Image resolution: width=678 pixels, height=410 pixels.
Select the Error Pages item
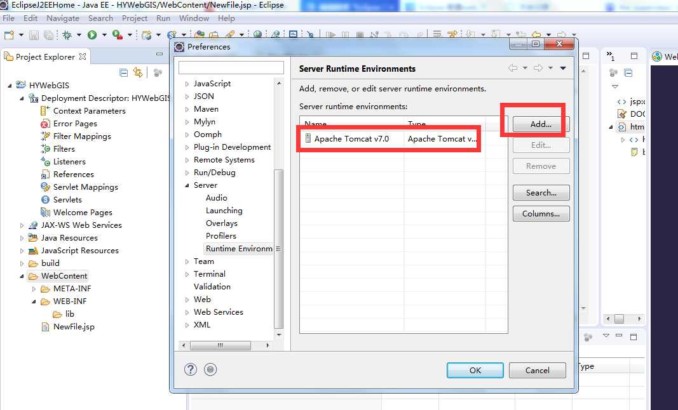pyautogui.click(x=75, y=124)
